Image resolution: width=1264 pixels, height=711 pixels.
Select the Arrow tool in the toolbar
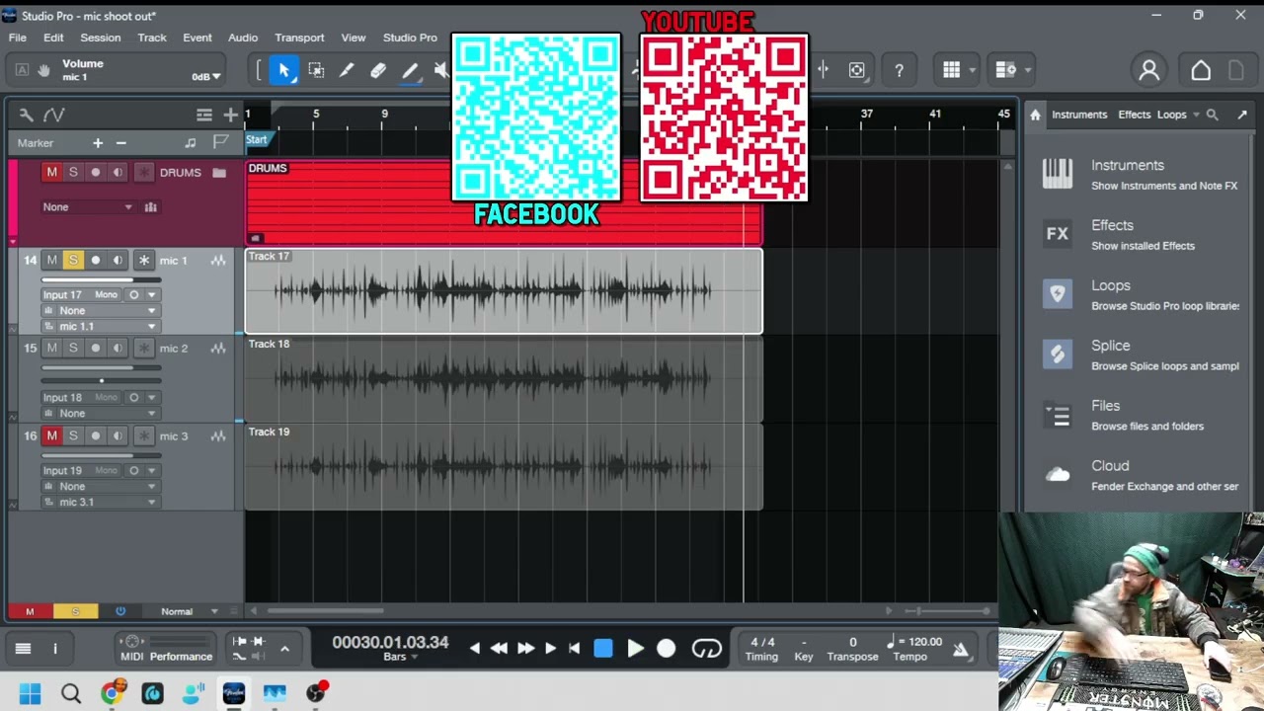[284, 70]
